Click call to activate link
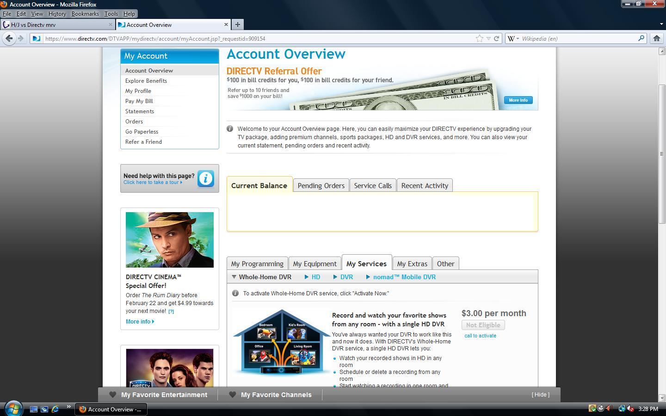 click(x=480, y=336)
